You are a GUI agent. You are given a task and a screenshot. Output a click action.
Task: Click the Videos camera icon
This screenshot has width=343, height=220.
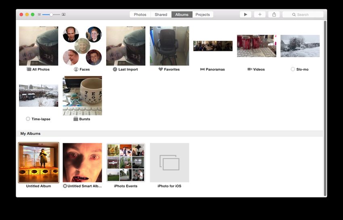(250, 69)
